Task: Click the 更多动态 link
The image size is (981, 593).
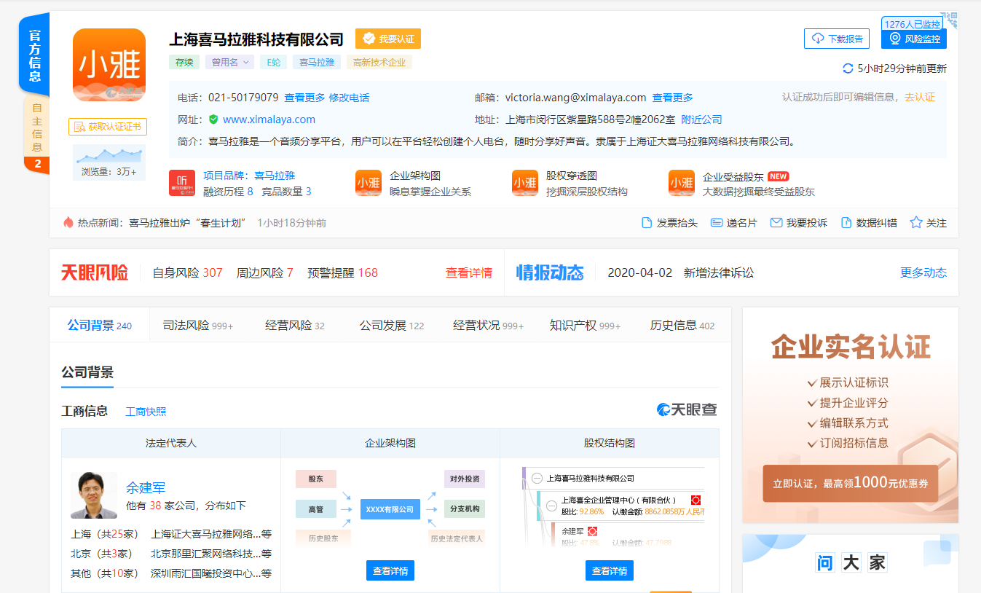Action: pyautogui.click(x=923, y=272)
